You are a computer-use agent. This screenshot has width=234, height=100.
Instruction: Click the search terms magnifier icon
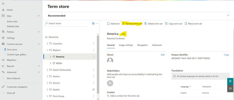pyautogui.click(x=47, y=23)
